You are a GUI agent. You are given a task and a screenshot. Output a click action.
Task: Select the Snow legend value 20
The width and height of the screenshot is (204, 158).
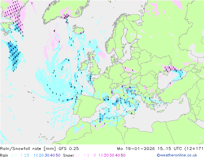coord(106,155)
